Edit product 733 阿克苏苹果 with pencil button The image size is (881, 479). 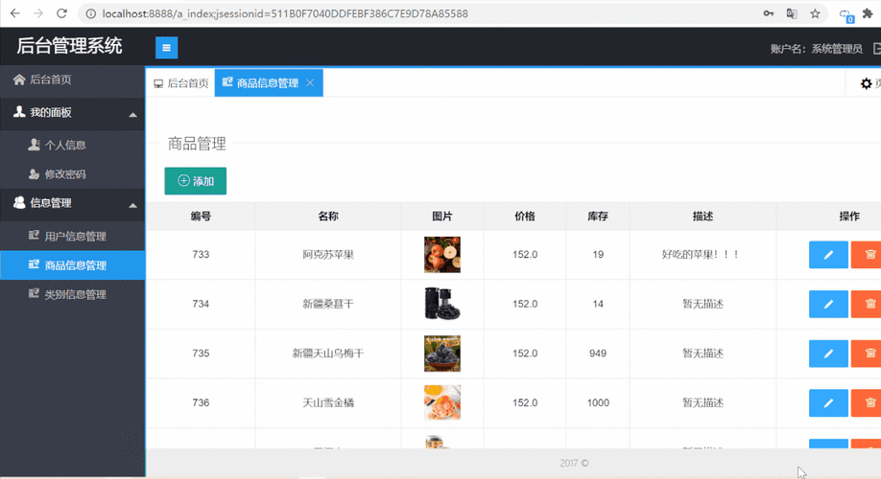pos(828,255)
